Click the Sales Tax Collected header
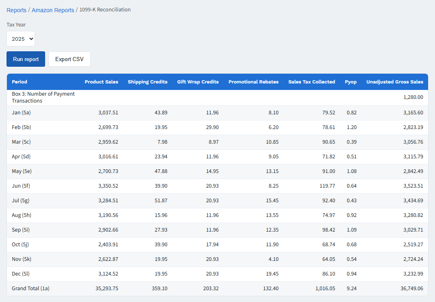The image size is (435, 302). point(311,82)
